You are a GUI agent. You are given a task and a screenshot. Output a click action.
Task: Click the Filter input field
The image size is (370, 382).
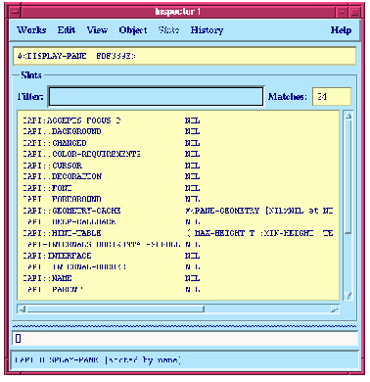tap(156, 96)
